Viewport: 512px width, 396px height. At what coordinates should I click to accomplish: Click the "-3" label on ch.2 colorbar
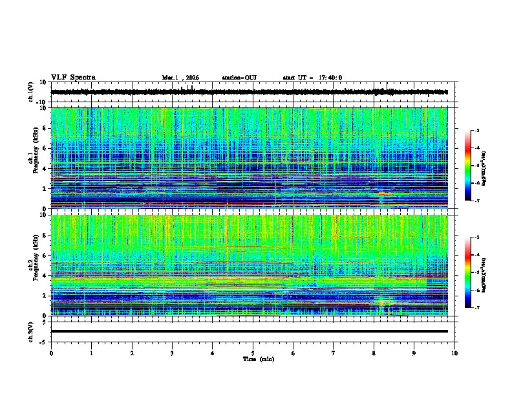tap(476, 237)
